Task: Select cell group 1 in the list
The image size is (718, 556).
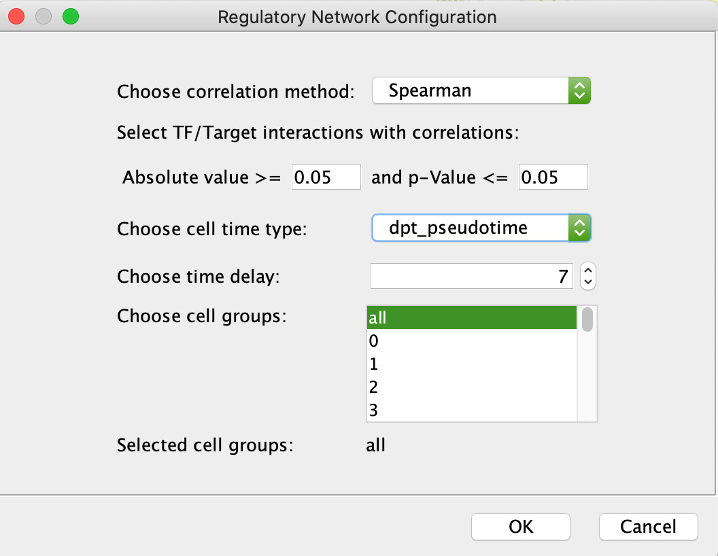Action: (472, 364)
